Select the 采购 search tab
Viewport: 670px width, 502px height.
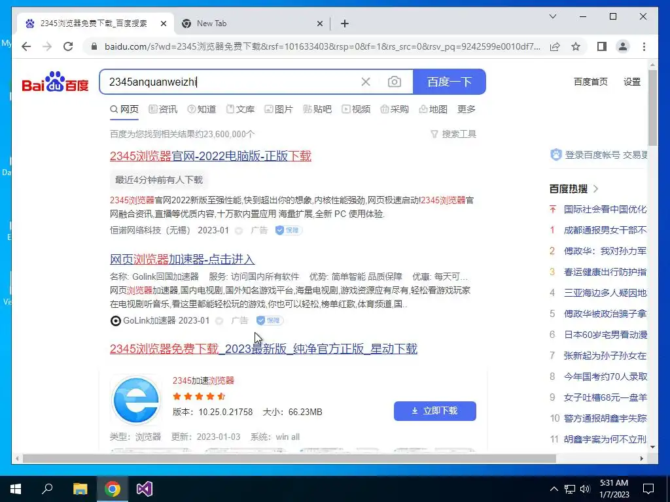pos(395,109)
